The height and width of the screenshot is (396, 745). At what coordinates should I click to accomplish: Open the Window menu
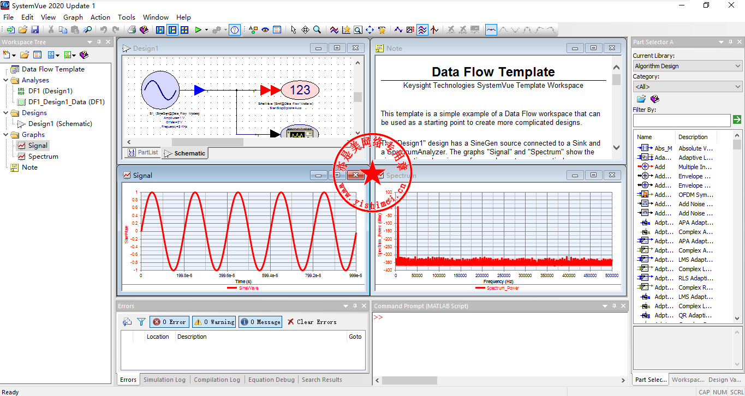[x=156, y=17]
